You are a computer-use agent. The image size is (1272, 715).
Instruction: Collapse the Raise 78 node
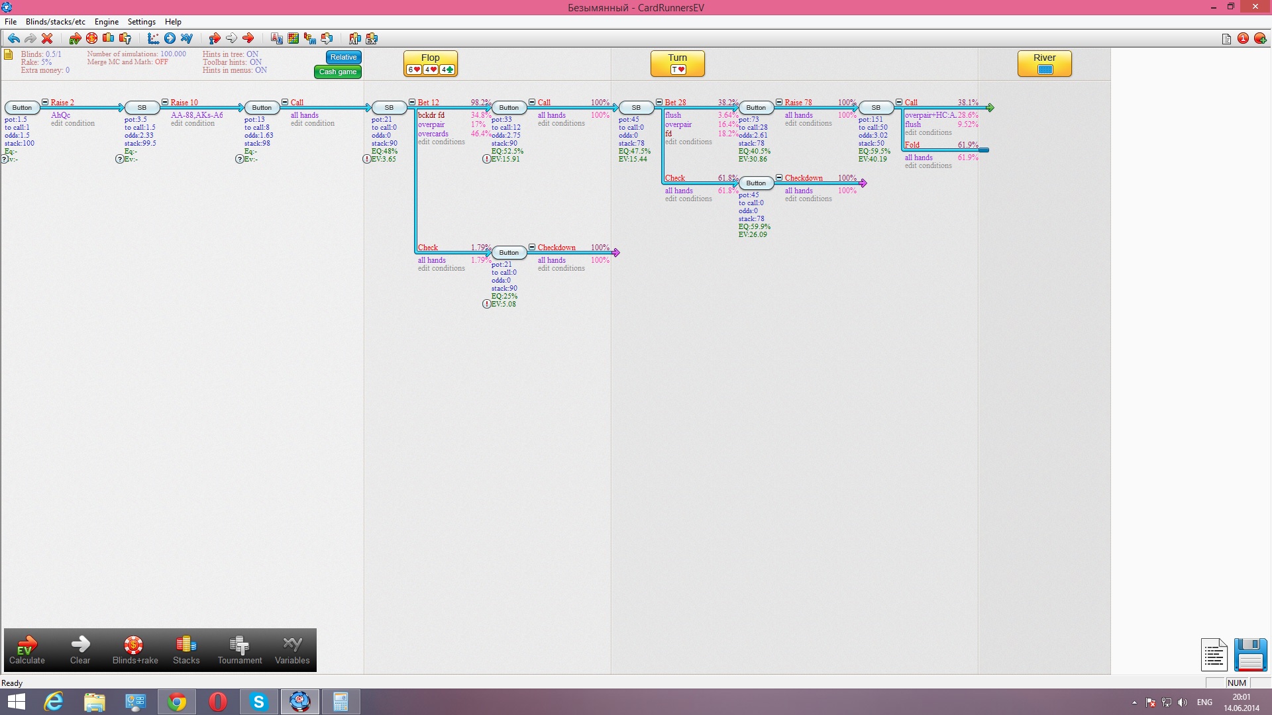coord(779,102)
